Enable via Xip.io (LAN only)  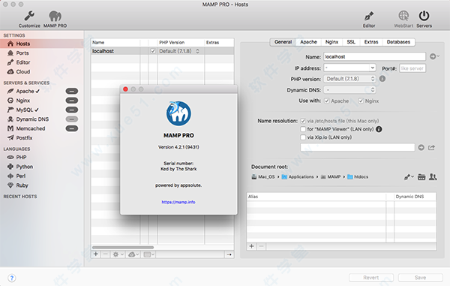pyautogui.click(x=303, y=137)
